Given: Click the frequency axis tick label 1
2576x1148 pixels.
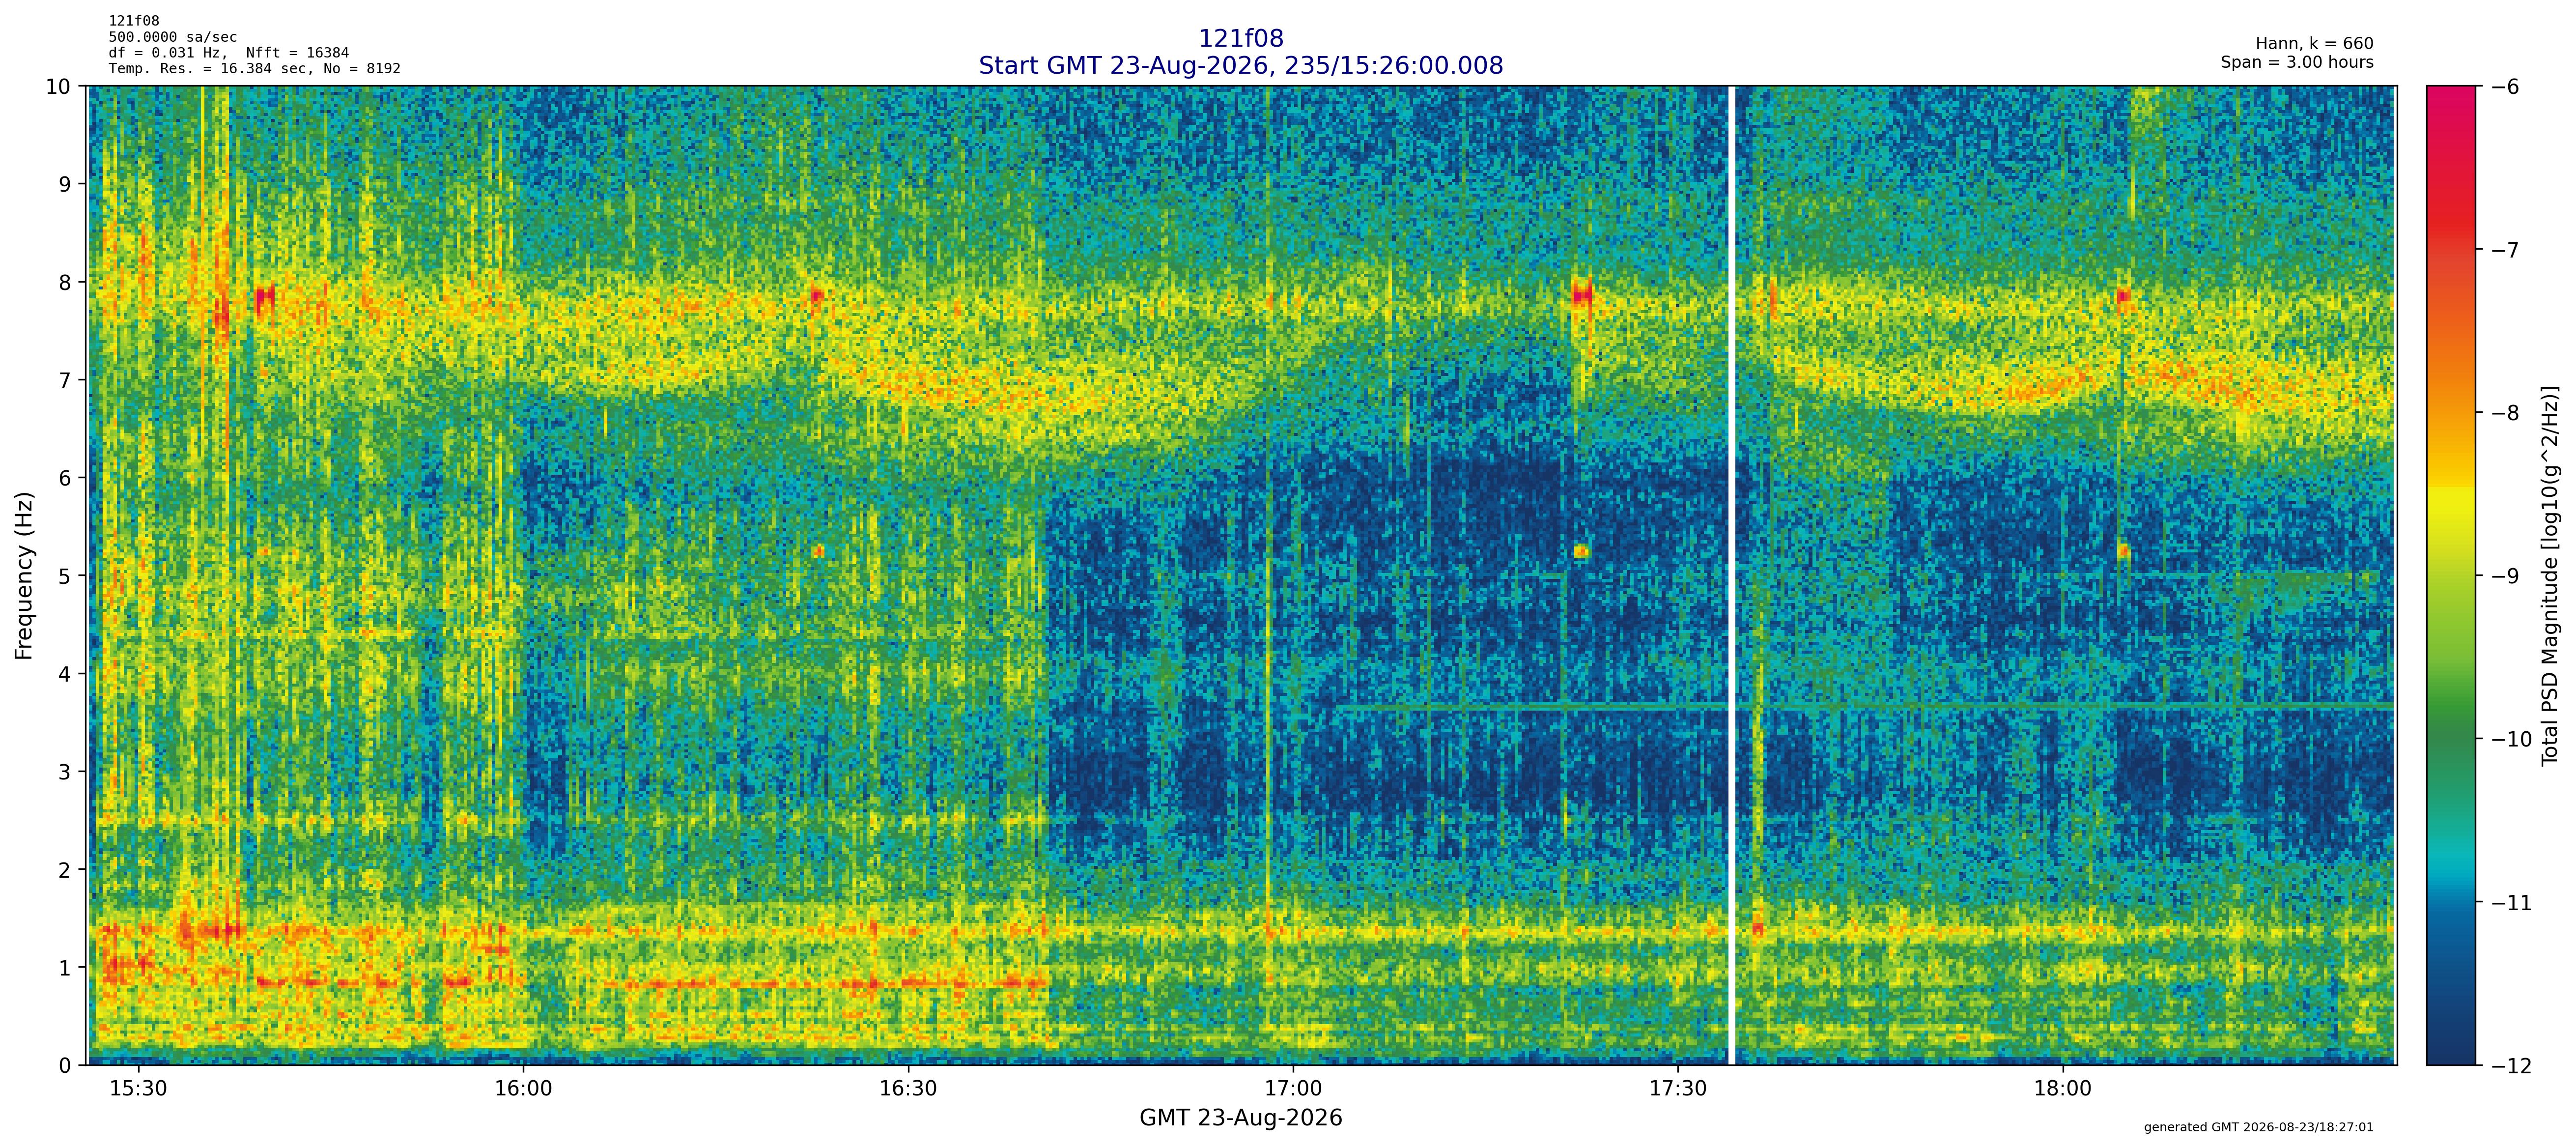Looking at the screenshot, I should click(x=65, y=968).
